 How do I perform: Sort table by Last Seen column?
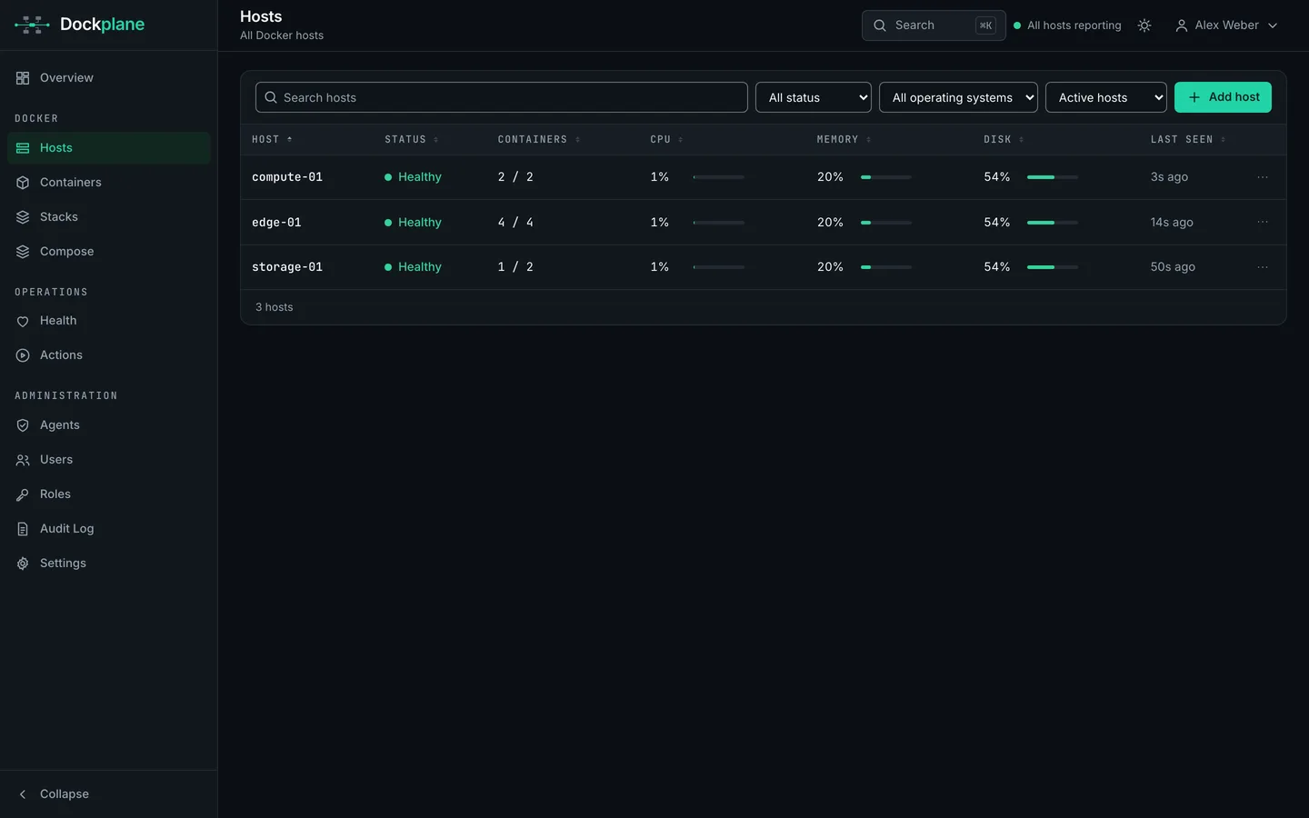click(1188, 139)
